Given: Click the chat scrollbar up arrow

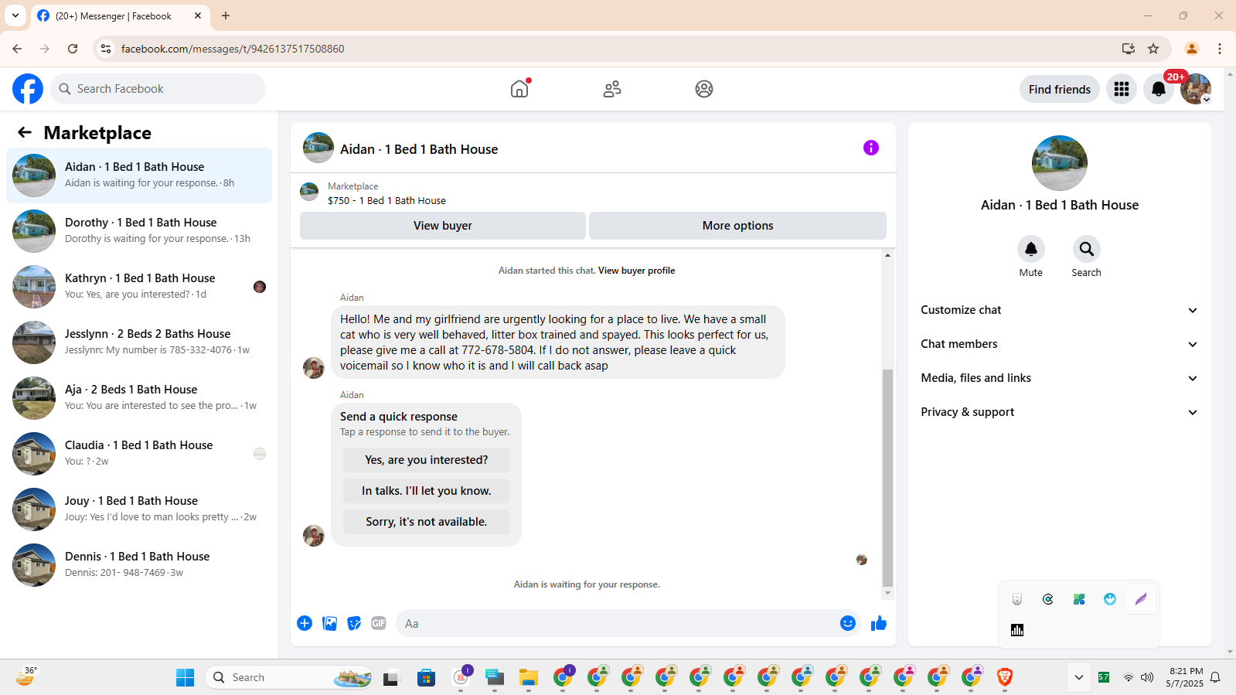Looking at the screenshot, I should (x=887, y=255).
